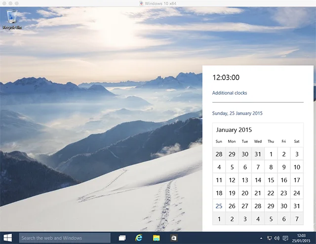Select January 13 in the calendar
The width and height of the screenshot is (316, 244).
(x=245, y=180)
